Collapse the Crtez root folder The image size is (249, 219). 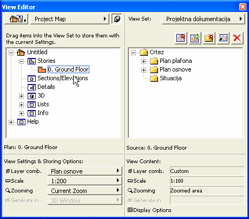[133, 53]
